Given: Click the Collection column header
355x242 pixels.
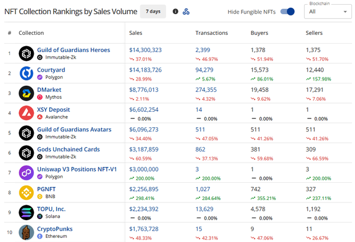Looking at the screenshot, I should coord(31,33).
